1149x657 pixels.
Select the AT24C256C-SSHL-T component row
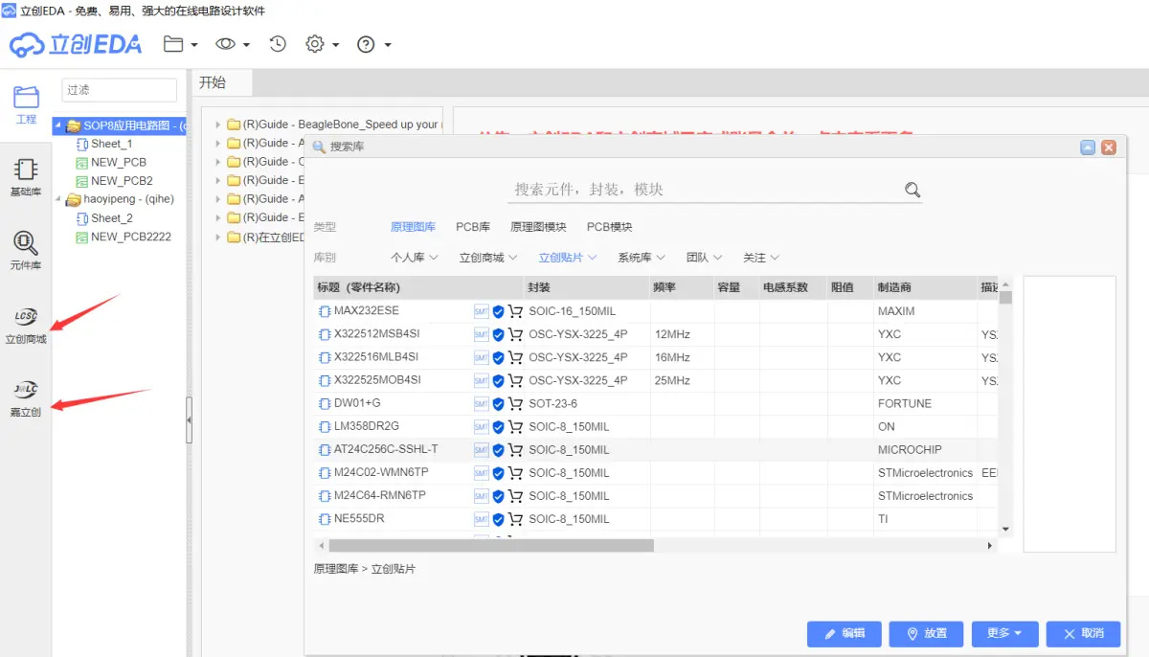(656, 449)
